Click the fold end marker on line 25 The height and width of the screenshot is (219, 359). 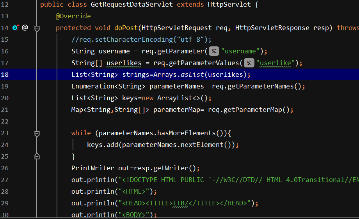[x=37, y=156]
